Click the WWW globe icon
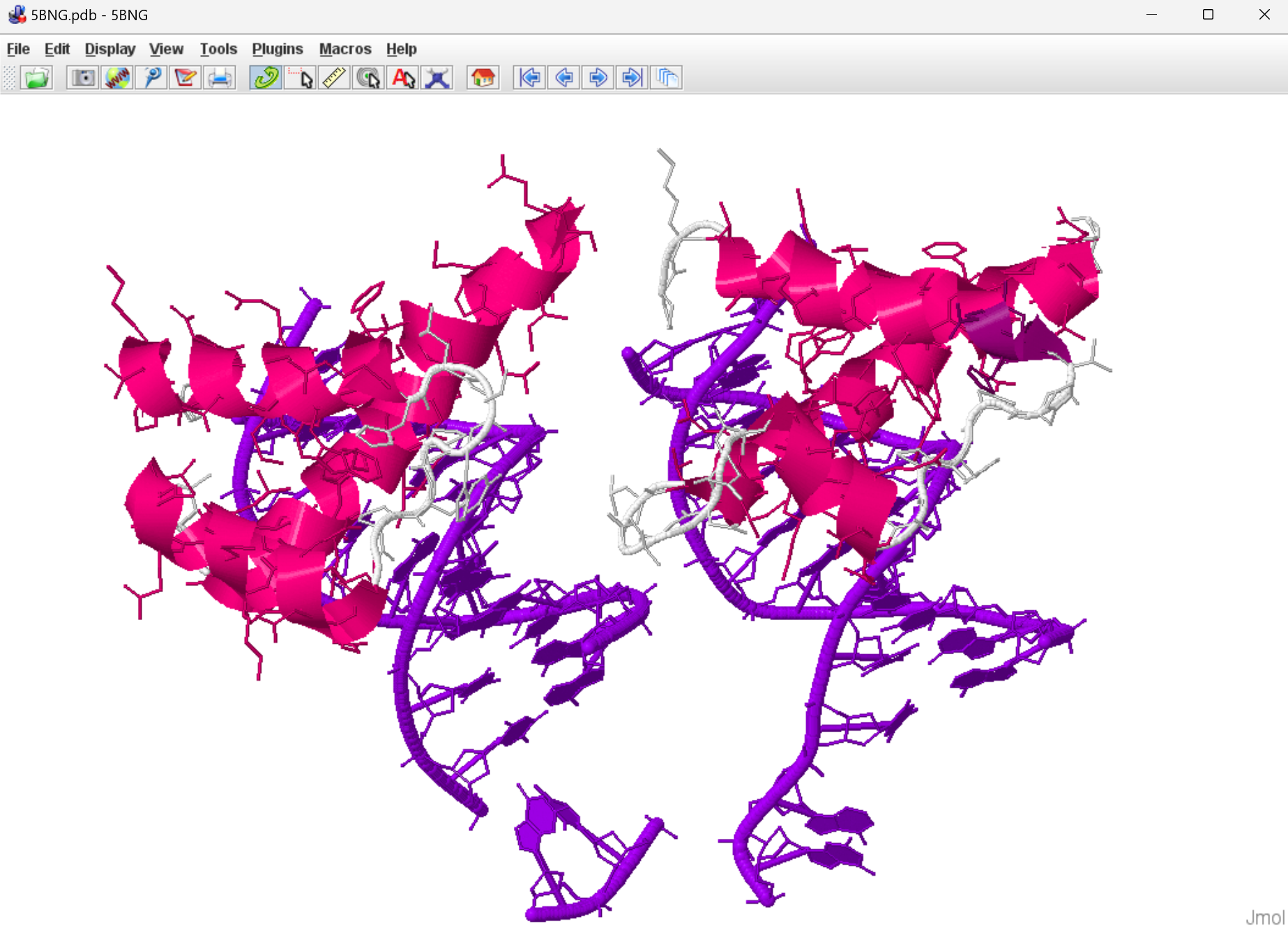 [117, 77]
